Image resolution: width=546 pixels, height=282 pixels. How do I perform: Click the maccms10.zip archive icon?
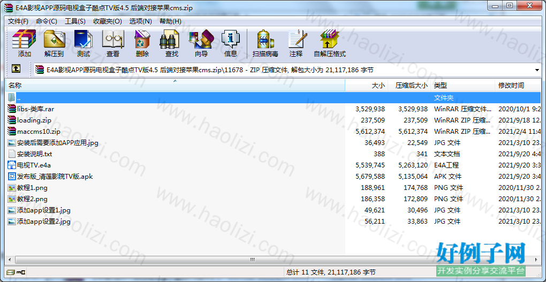click(x=12, y=131)
